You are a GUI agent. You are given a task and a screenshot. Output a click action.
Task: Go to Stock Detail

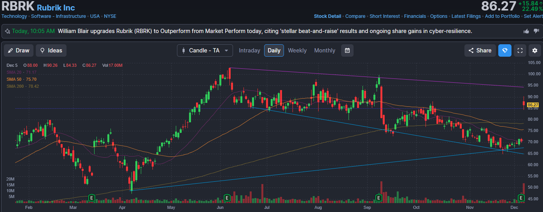point(328,16)
